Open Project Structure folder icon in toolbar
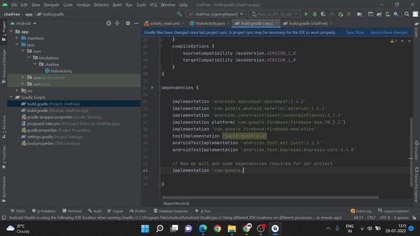420x236 pixels. coord(360,14)
